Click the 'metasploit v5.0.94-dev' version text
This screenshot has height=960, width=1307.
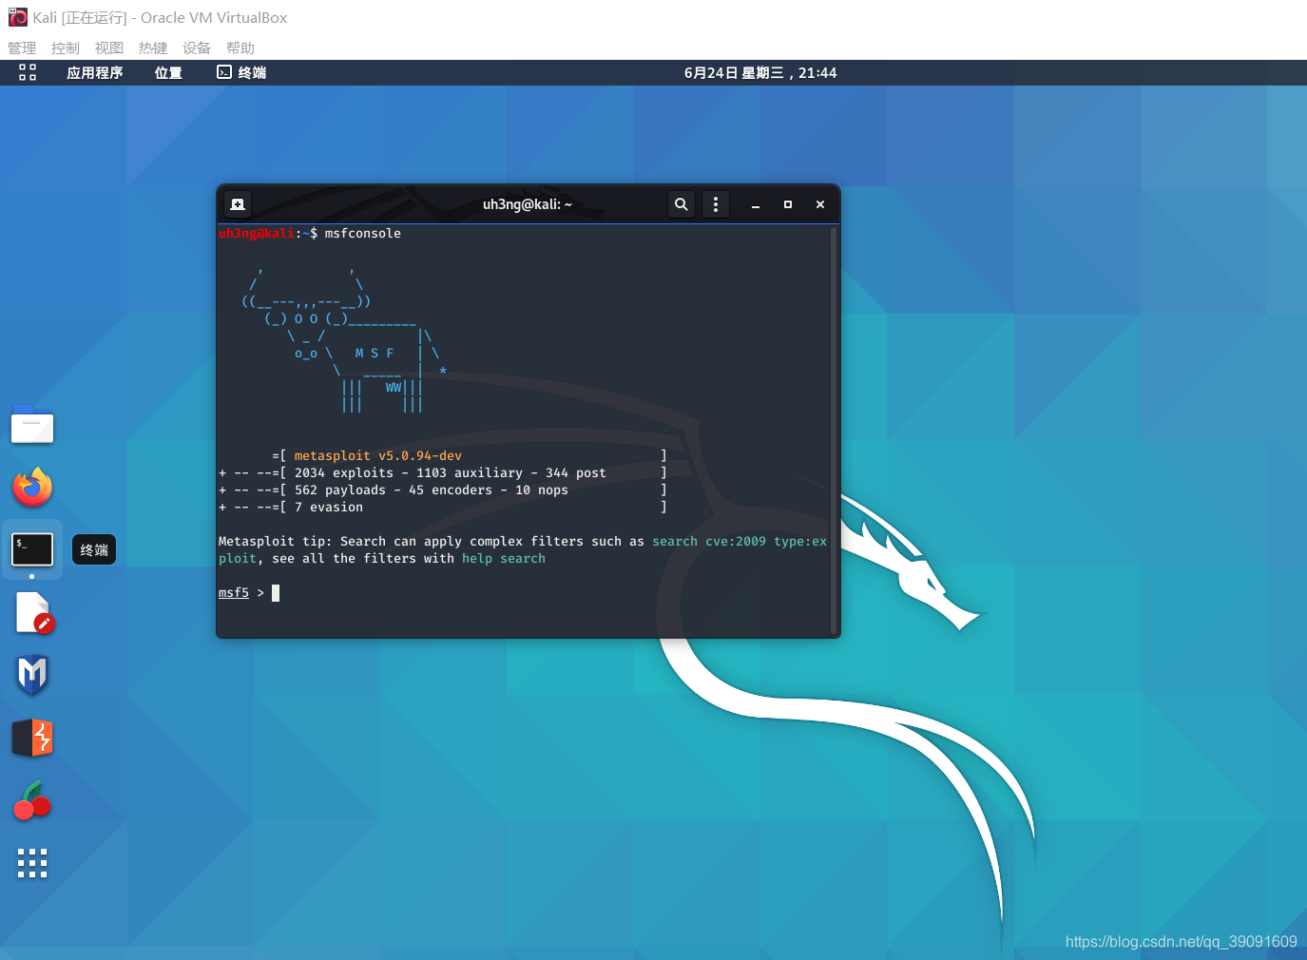pos(378,456)
